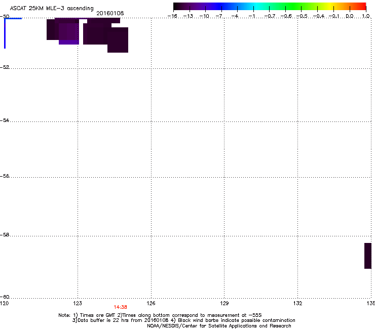Image resolution: width=375 pixels, height=329 pixels.
Task: Click the 'Times are GMT' note line
Action: [x=160, y=315]
